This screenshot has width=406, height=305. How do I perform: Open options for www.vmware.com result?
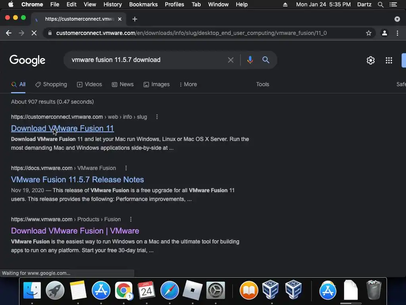[x=131, y=219]
